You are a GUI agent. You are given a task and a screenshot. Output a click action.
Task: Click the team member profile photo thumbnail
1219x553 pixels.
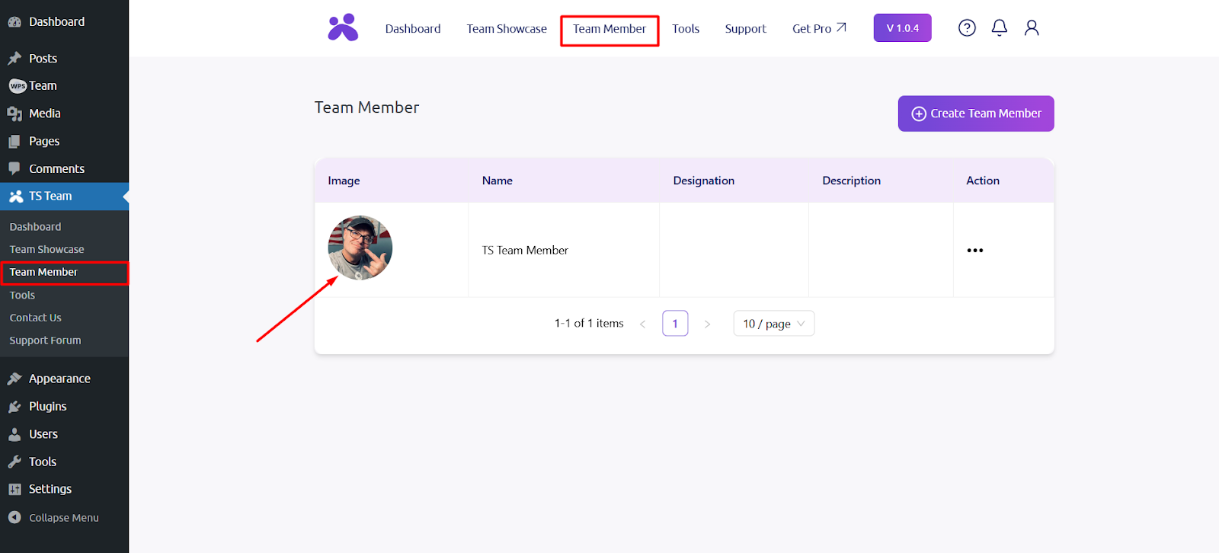[x=360, y=248]
